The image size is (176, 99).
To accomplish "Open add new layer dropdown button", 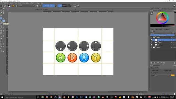I will 152,63.
